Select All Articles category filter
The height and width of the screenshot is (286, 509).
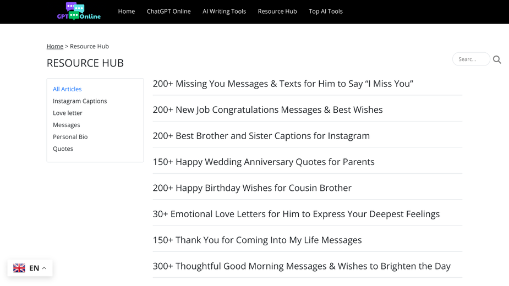click(x=67, y=89)
